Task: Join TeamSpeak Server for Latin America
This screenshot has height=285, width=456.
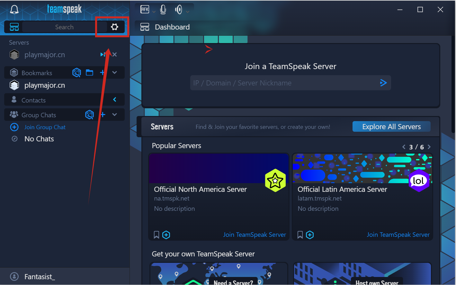Action: (398, 235)
